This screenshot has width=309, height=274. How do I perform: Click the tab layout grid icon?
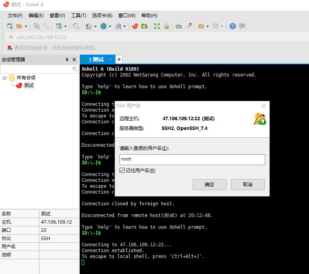216,26
